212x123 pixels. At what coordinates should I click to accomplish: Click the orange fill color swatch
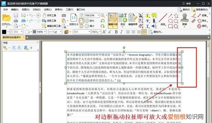(66, 32)
